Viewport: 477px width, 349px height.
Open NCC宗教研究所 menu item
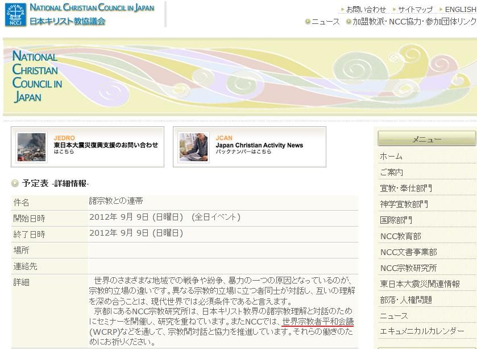coord(408,268)
